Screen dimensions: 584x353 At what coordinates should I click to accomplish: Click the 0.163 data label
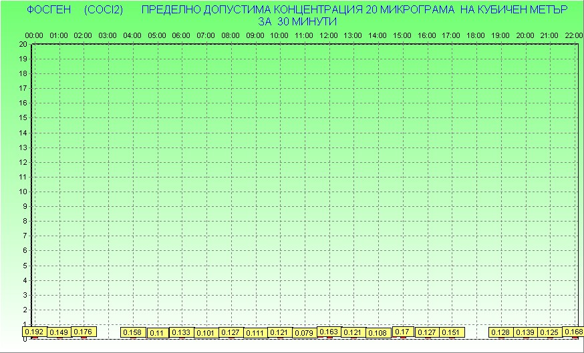(329, 332)
